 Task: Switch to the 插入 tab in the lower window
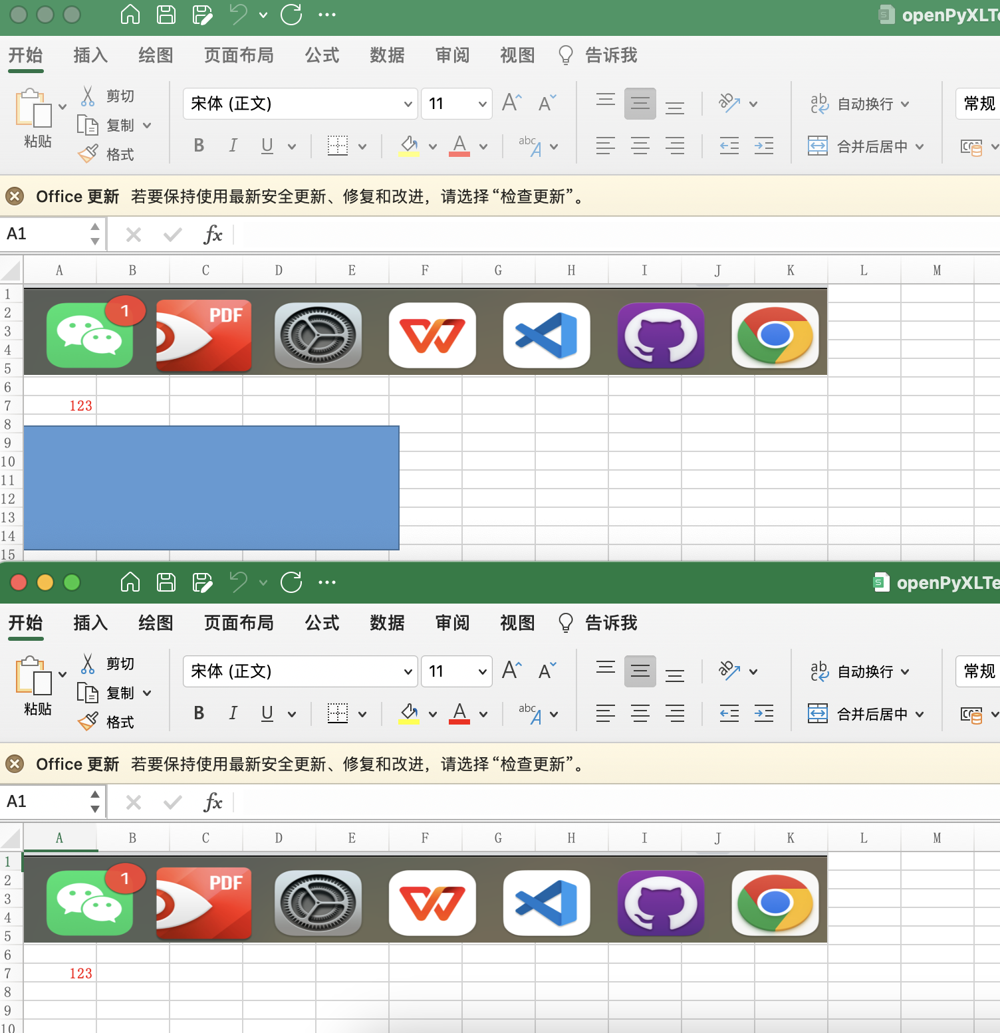[90, 623]
